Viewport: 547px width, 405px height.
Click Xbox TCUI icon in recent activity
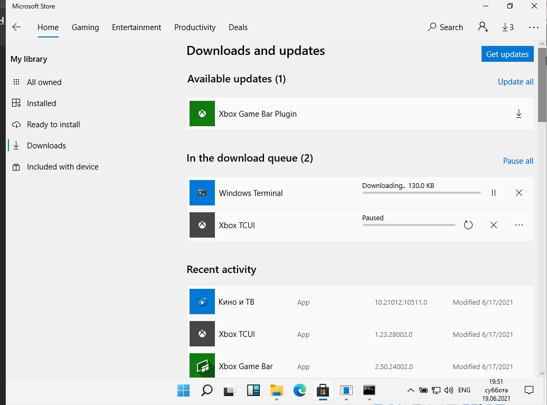tap(202, 334)
